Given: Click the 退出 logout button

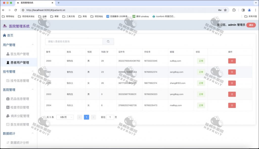Looking at the screenshot, I should pyautogui.click(x=251, y=25).
